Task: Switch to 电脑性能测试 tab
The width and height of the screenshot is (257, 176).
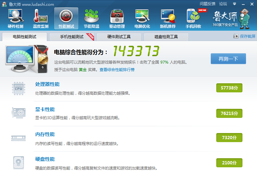Action: [x=25, y=37]
